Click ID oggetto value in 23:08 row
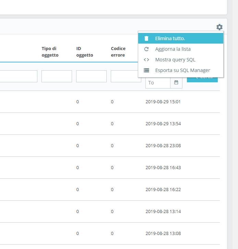238x249 pixels. pos(78,146)
